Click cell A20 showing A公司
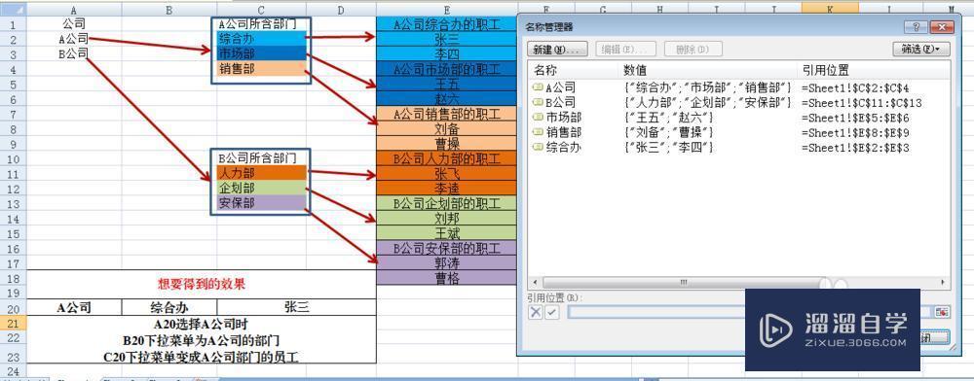Viewport: 974px width, 381px height. tap(75, 307)
